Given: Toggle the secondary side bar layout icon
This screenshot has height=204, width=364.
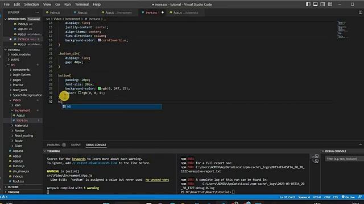Looking at the screenshot, I should pyautogui.click(x=322, y=4).
